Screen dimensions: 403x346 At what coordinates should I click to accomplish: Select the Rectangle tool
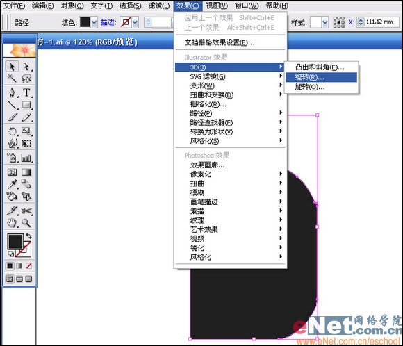[26, 105]
